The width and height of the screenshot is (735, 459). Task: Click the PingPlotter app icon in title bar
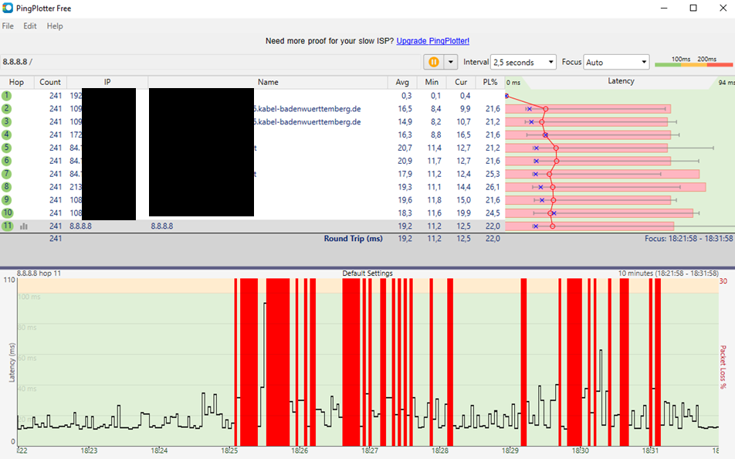coord(8,8)
